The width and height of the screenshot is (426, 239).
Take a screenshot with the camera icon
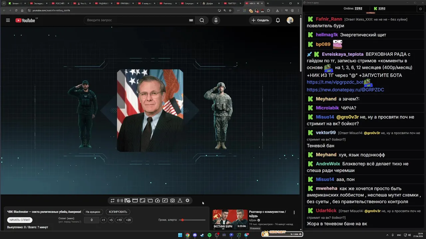click(172, 200)
